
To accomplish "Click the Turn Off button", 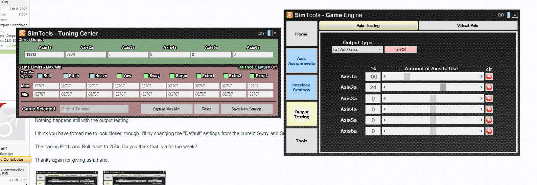I will pyautogui.click(x=400, y=49).
